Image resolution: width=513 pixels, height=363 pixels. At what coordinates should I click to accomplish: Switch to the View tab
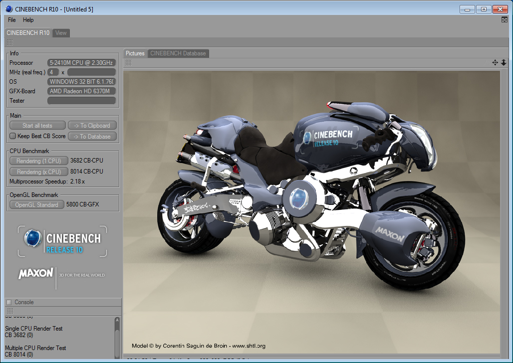[x=61, y=33]
